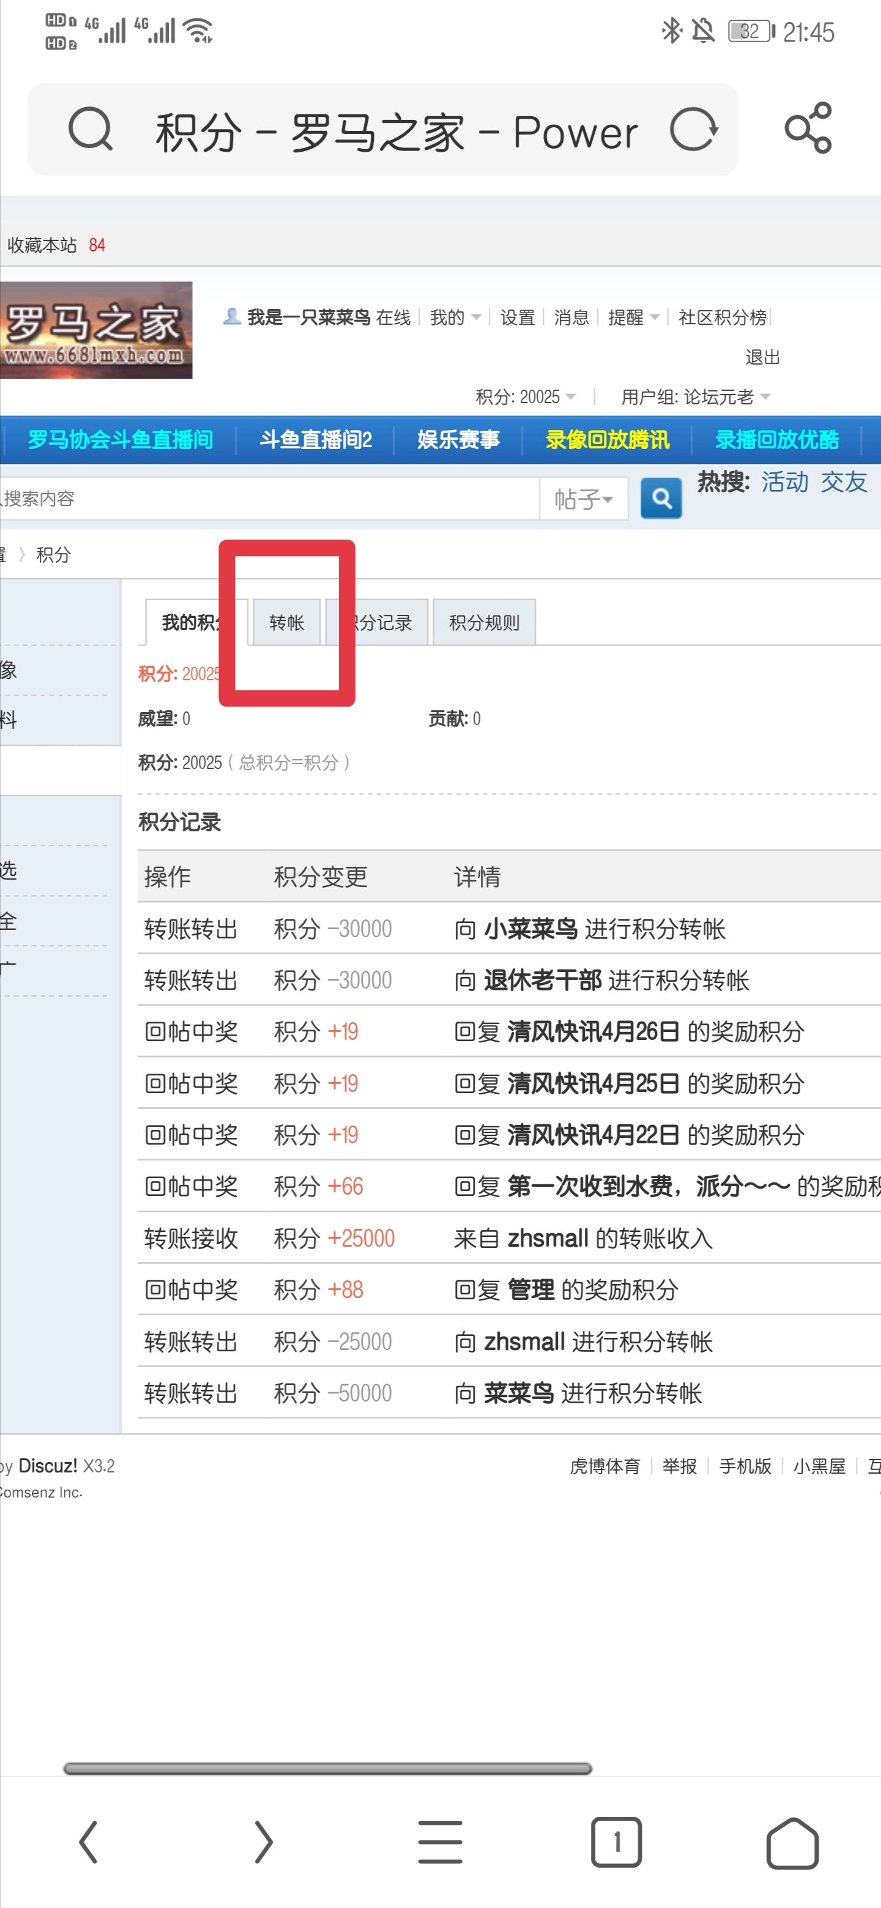Focus the 搜索内容 search input field
Screen dimensions: 881x1908
click(270, 499)
